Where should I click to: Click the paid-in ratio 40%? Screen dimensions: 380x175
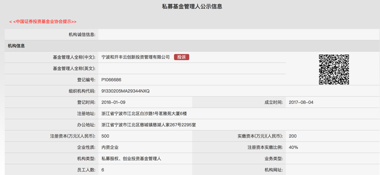tap(293, 147)
